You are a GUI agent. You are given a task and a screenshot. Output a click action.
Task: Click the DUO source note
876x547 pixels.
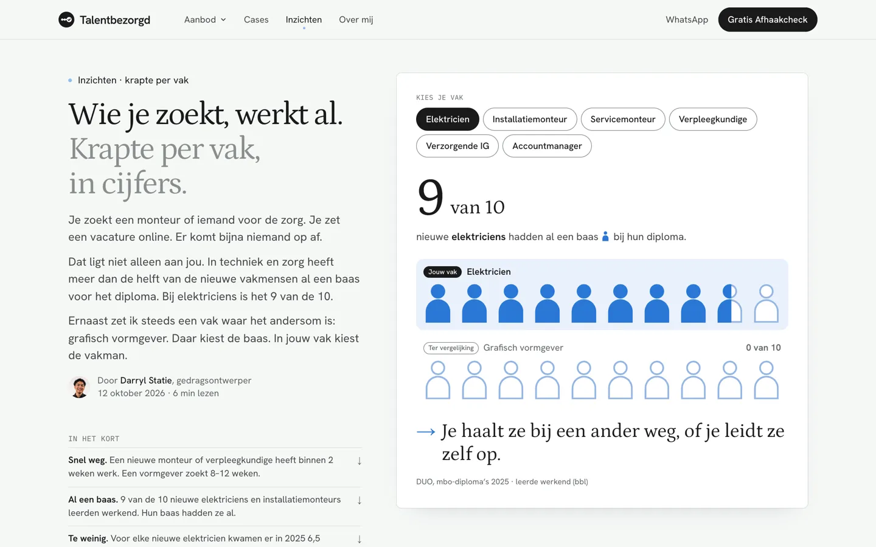502,482
